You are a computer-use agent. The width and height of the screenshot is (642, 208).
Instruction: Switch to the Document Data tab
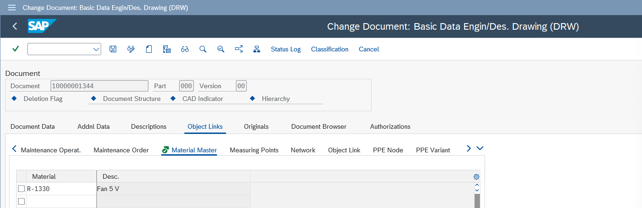(33, 126)
